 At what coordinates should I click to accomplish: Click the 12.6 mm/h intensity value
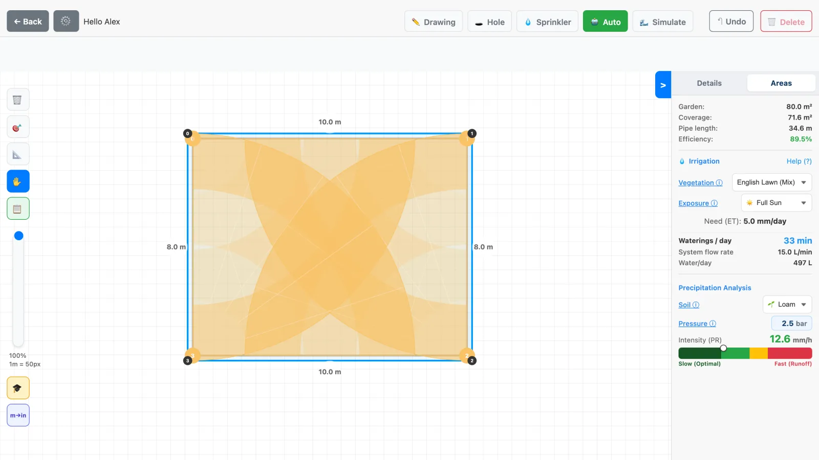click(790, 339)
